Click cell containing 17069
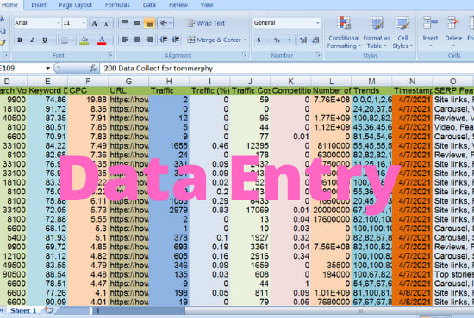 (x=250, y=210)
